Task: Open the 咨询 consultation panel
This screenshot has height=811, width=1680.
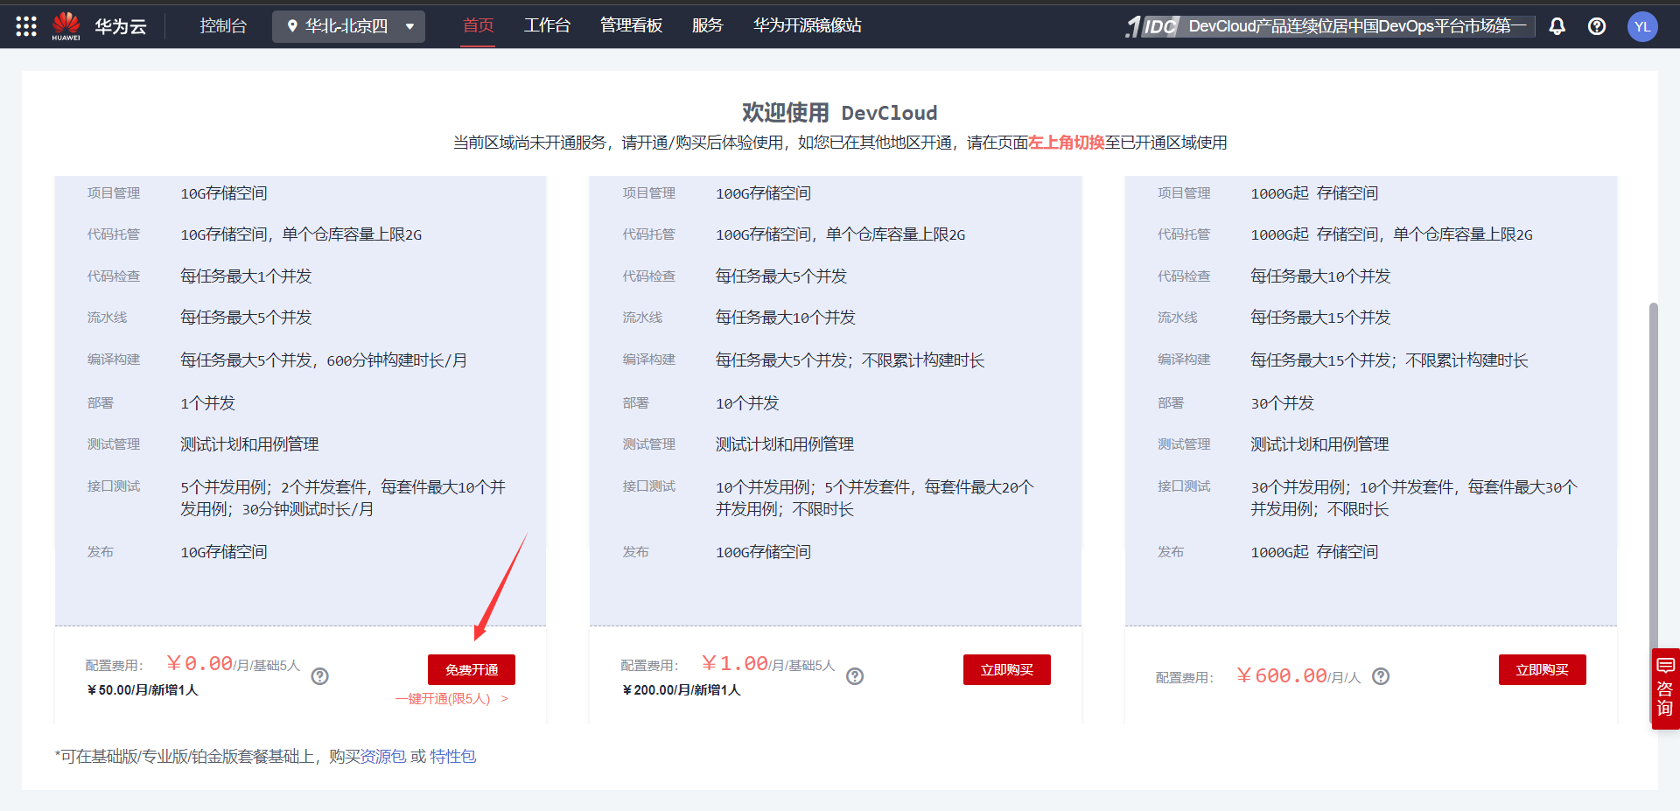Action: (x=1664, y=689)
